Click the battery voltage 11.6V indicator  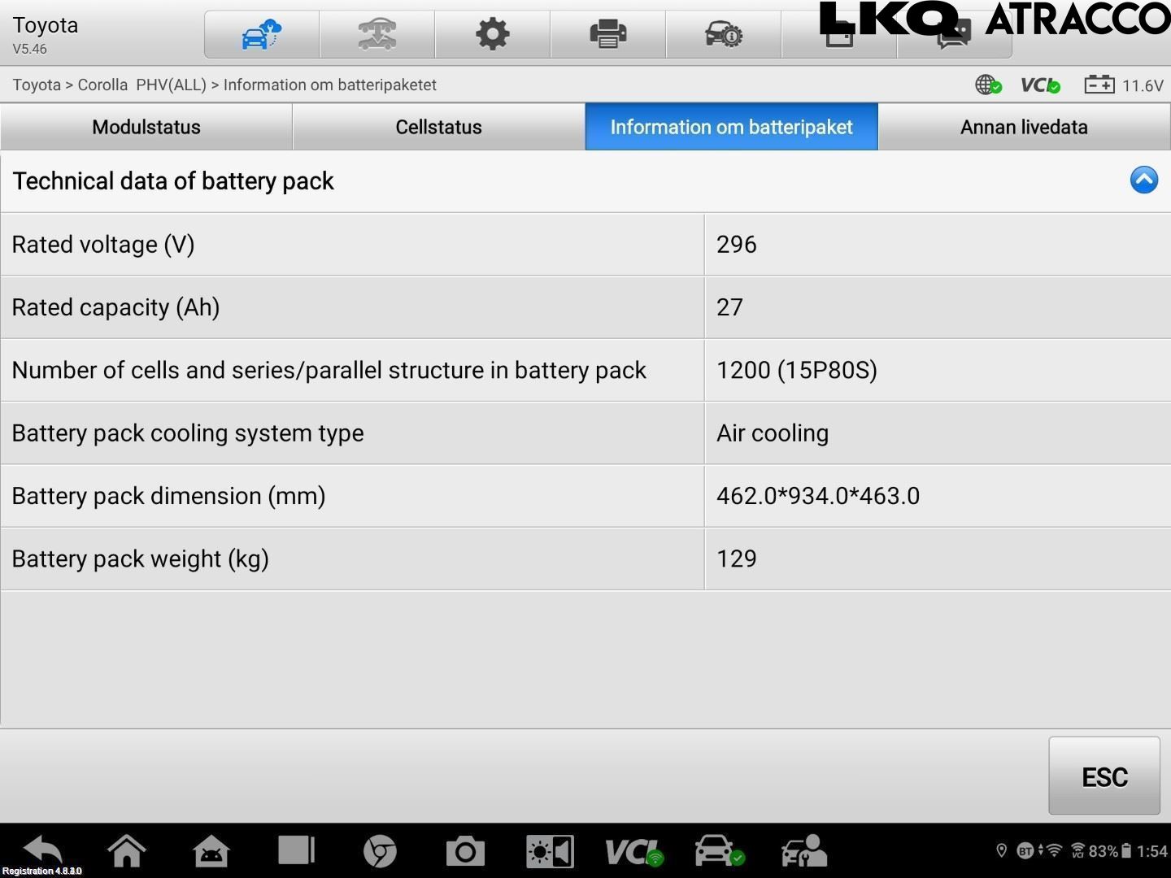click(x=1124, y=85)
